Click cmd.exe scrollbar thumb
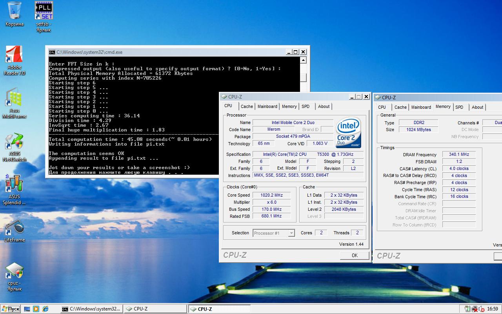The image size is (502, 314). [x=303, y=77]
